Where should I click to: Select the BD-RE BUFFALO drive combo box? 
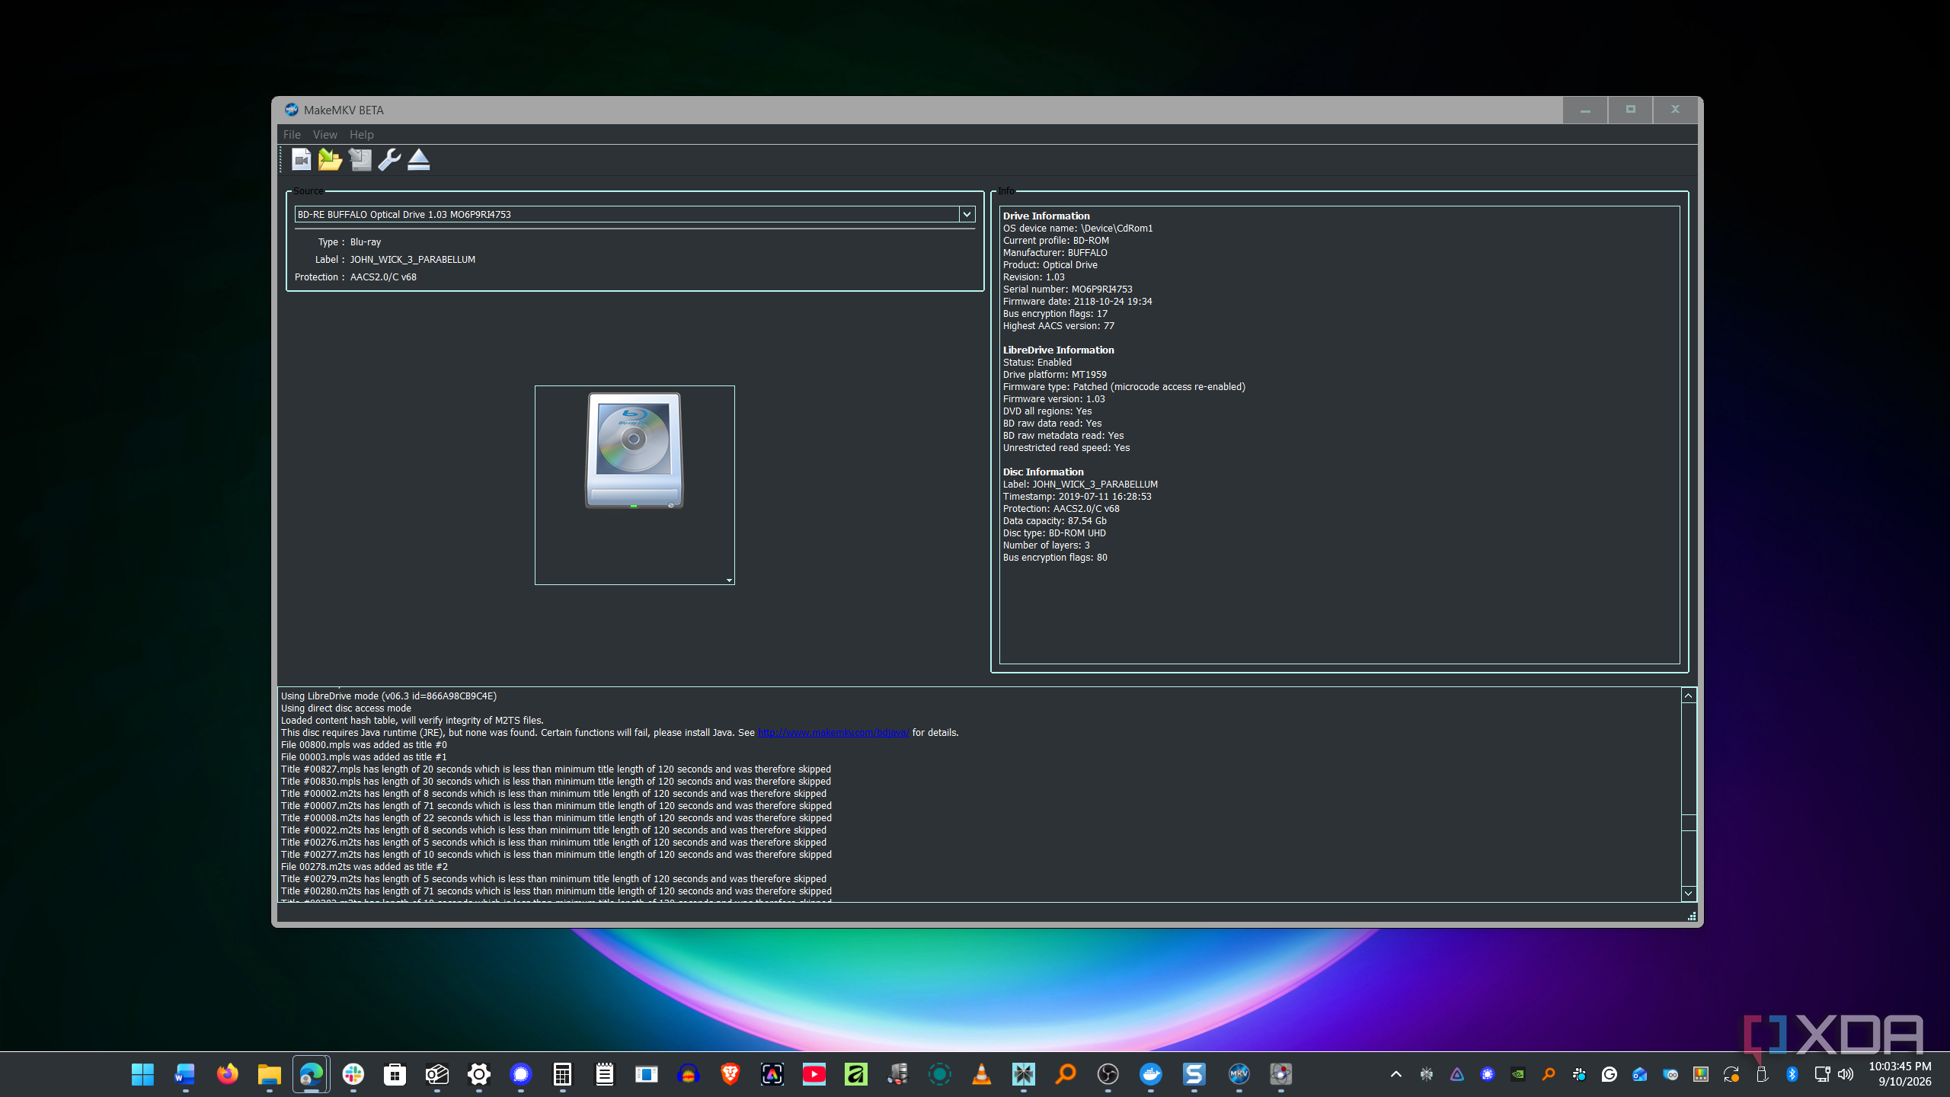tap(635, 214)
